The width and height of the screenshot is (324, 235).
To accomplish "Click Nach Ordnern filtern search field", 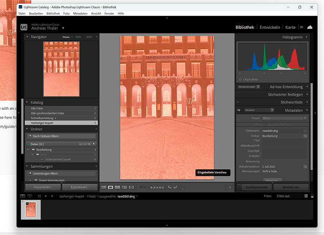I will tap(62, 136).
